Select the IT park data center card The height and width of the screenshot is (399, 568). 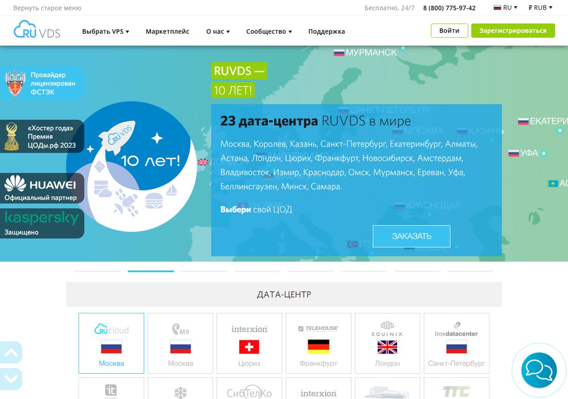(111, 388)
